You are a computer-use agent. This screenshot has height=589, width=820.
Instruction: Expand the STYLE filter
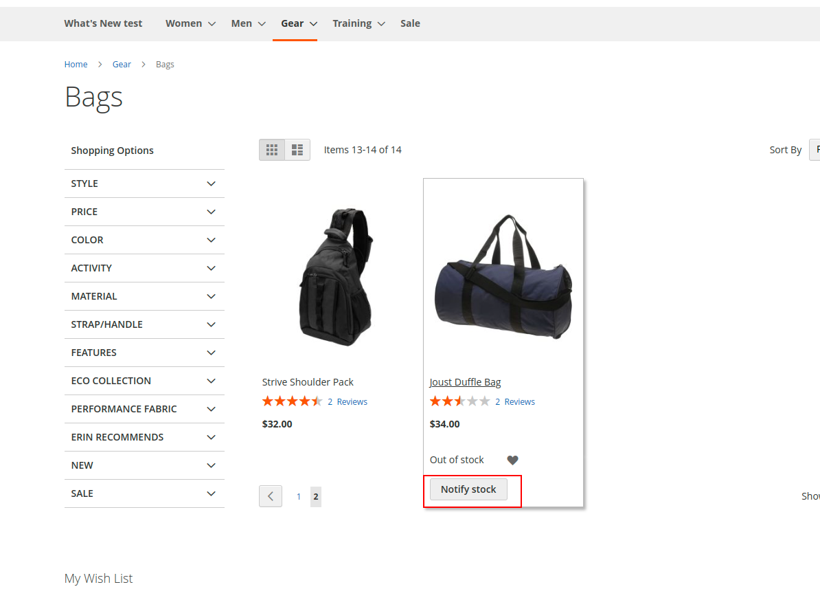click(144, 184)
